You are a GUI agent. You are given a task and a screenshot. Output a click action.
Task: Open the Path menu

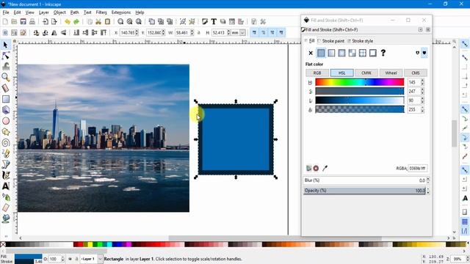coord(74,12)
